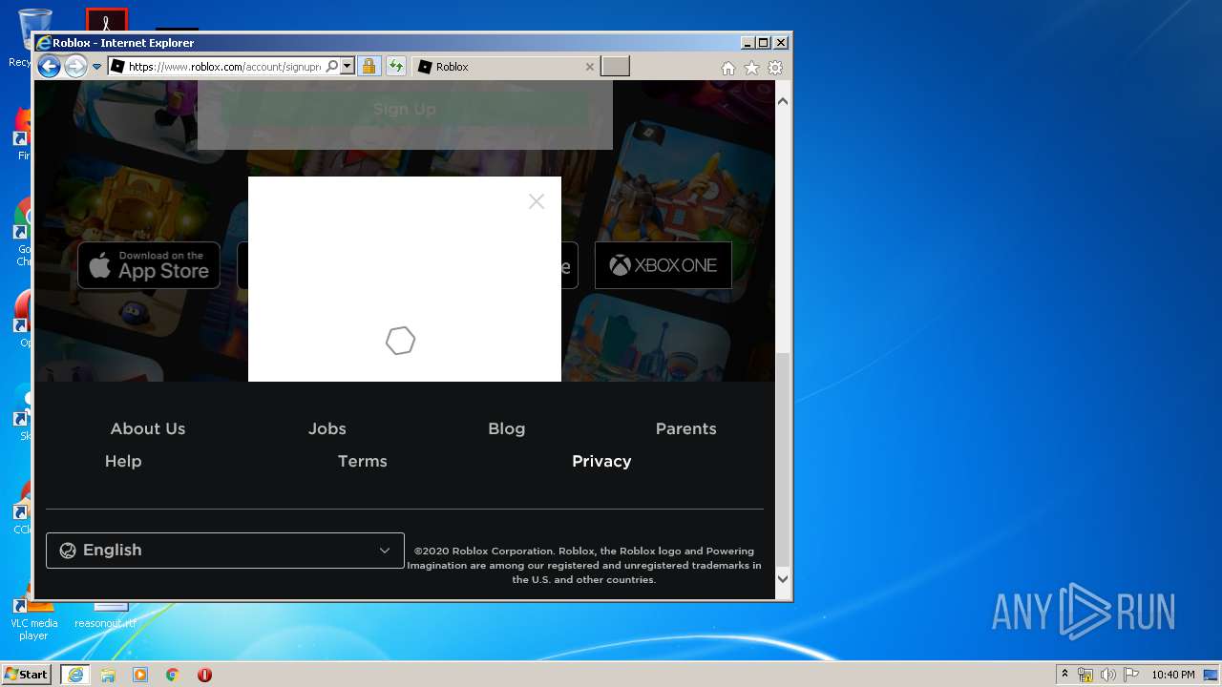Download on the App Store badge
1222x687 pixels.
[x=149, y=265]
